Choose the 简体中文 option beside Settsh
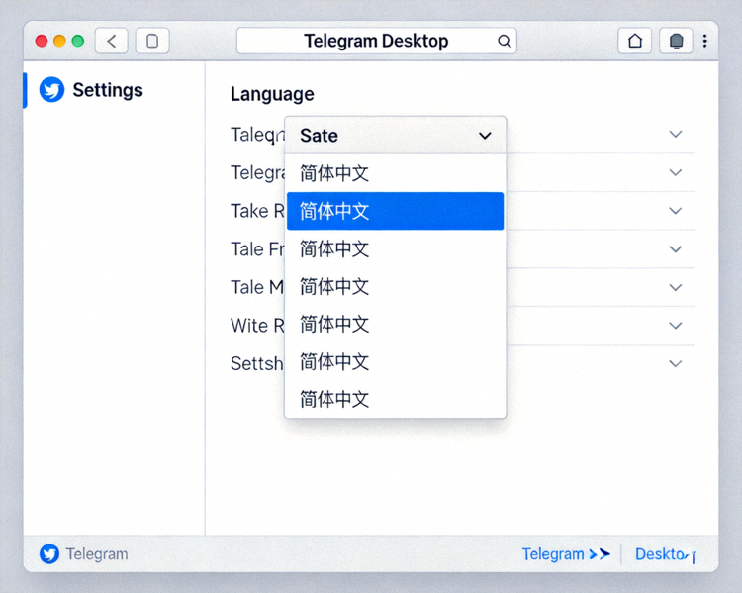This screenshot has height=593, width=742. (x=395, y=362)
